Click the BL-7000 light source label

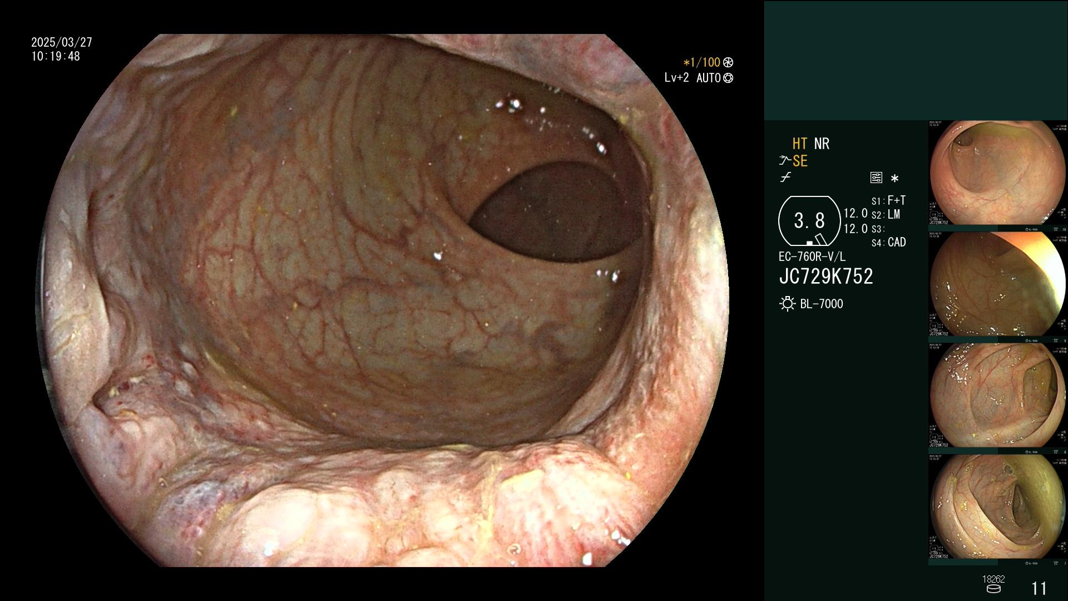tap(822, 304)
